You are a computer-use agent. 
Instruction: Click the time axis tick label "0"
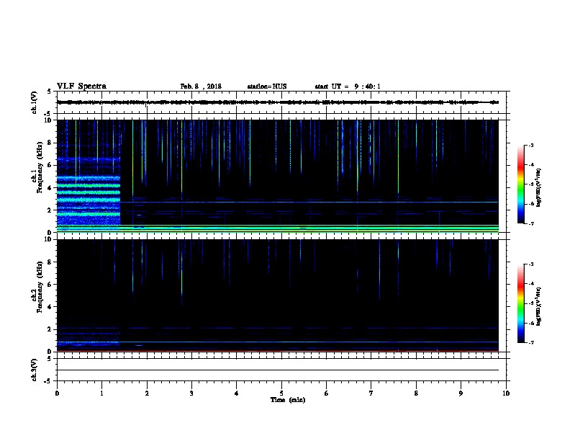click(57, 393)
